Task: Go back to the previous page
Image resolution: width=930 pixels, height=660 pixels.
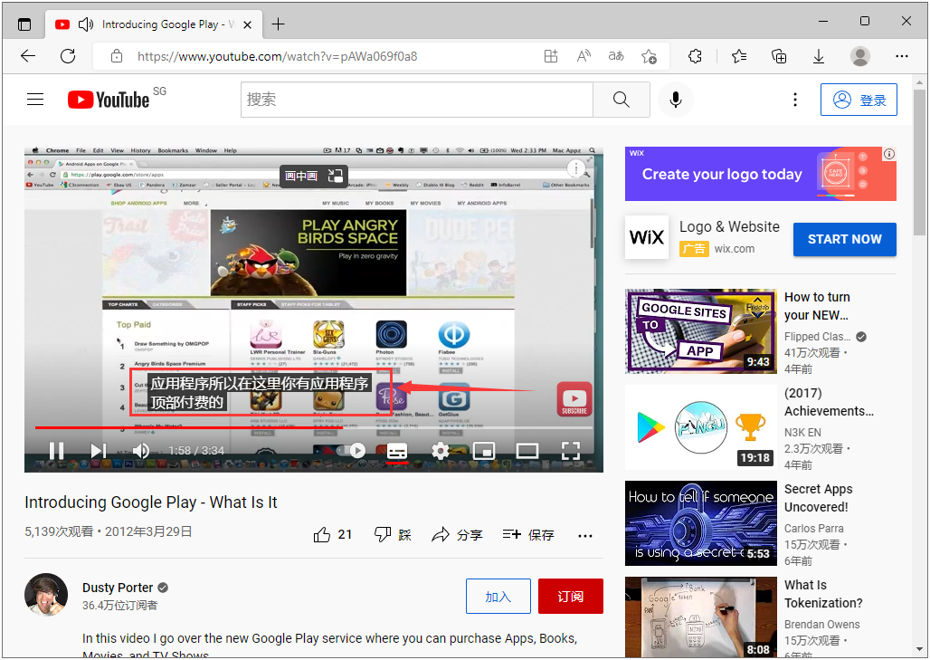Action: point(28,56)
